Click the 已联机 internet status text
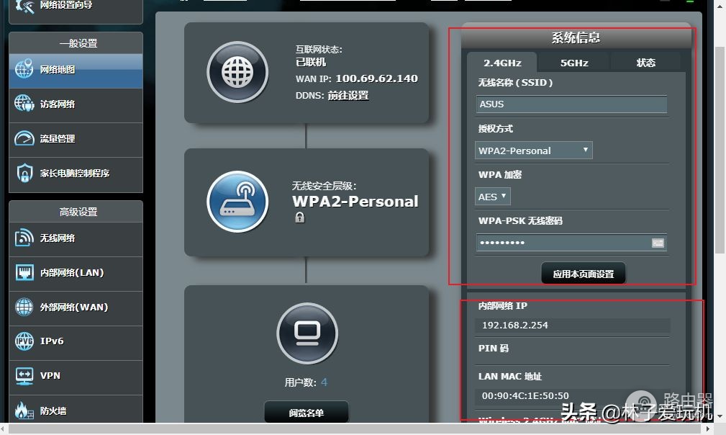The width and height of the screenshot is (726, 435). [311, 62]
